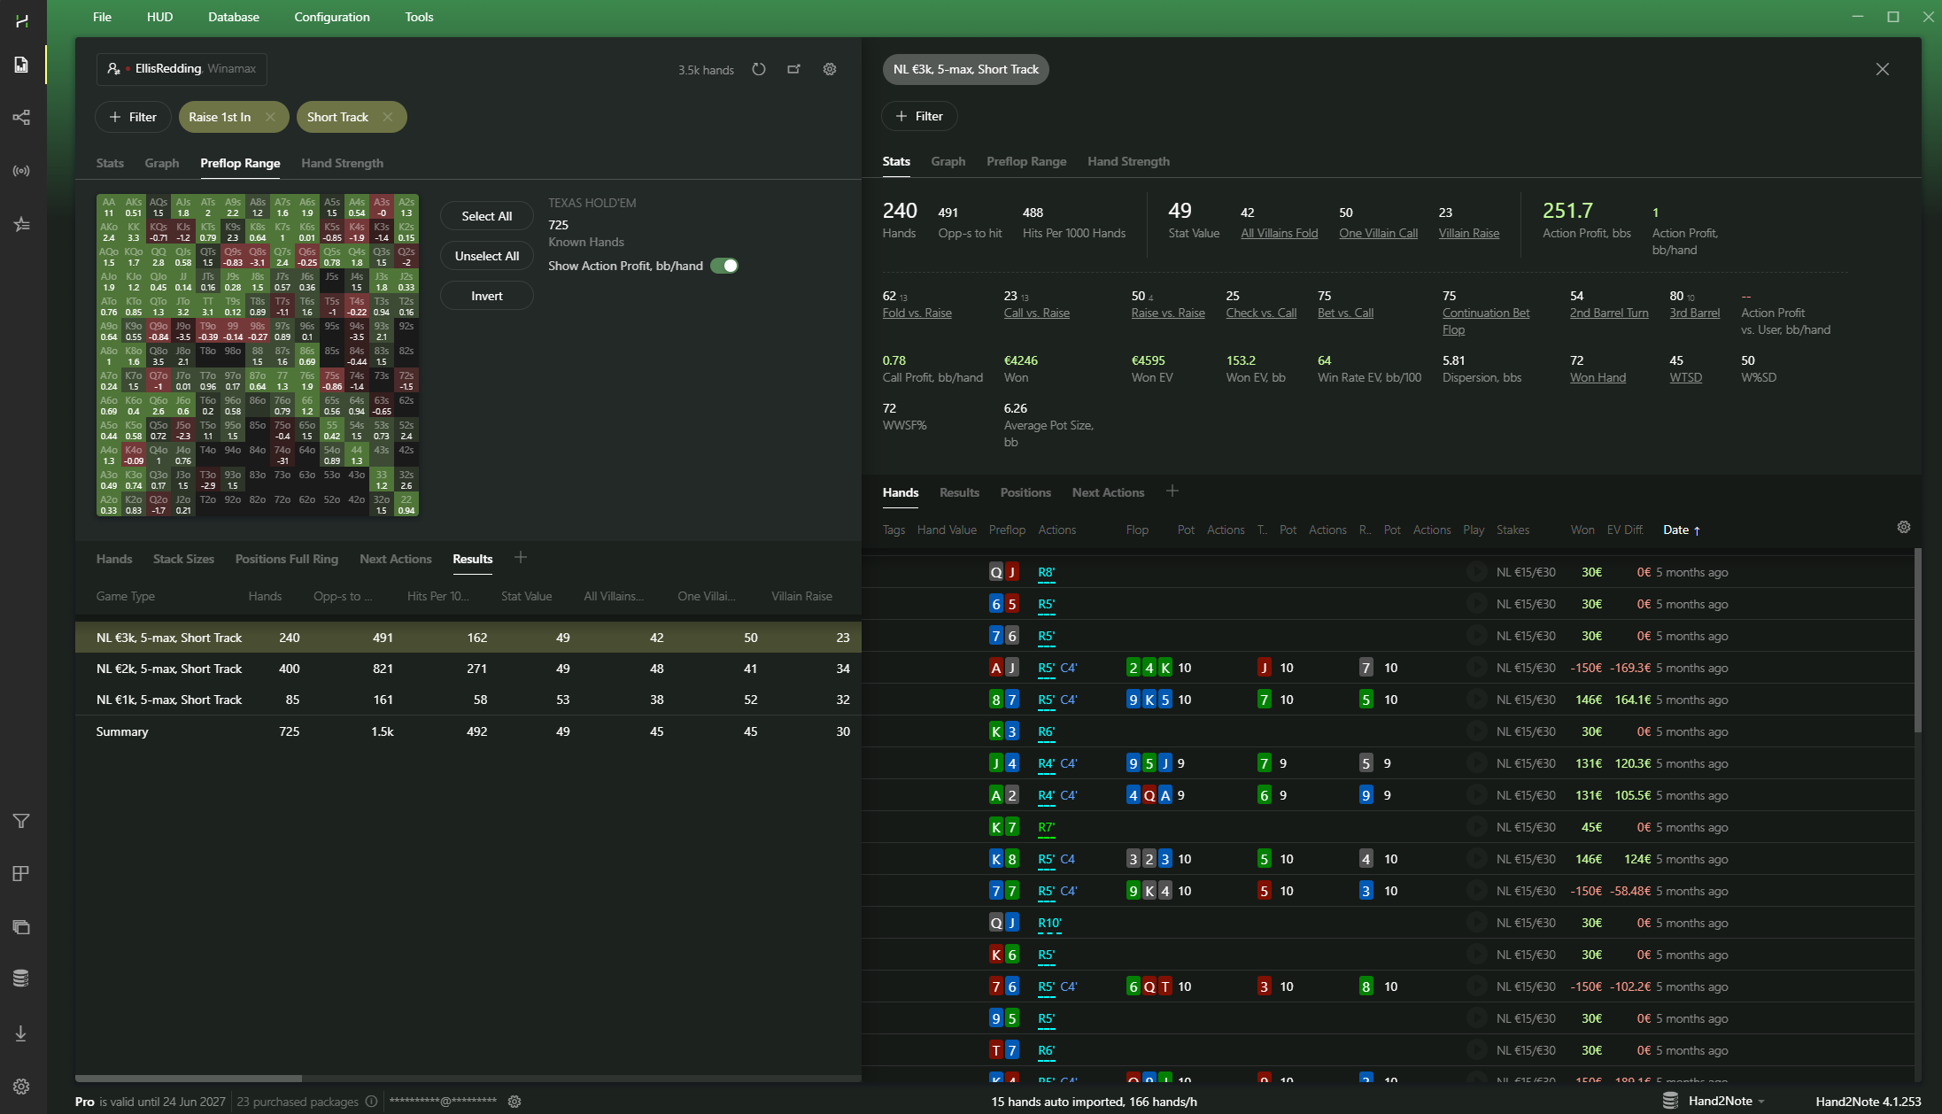Open the EllisRedding Winamax player selector

[182, 69]
